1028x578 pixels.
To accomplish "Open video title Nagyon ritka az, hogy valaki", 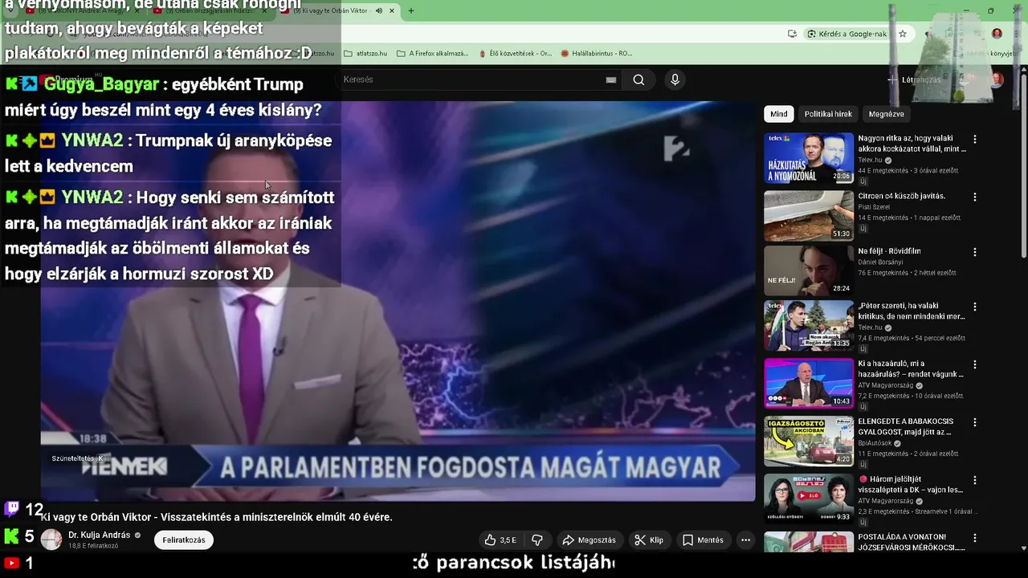I will click(x=912, y=144).
